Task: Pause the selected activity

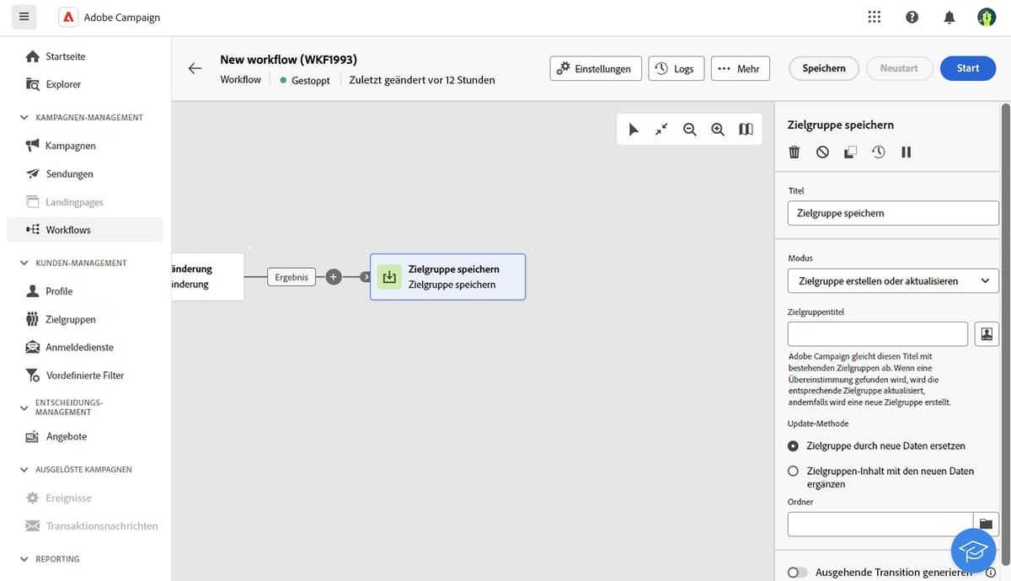Action: (906, 152)
